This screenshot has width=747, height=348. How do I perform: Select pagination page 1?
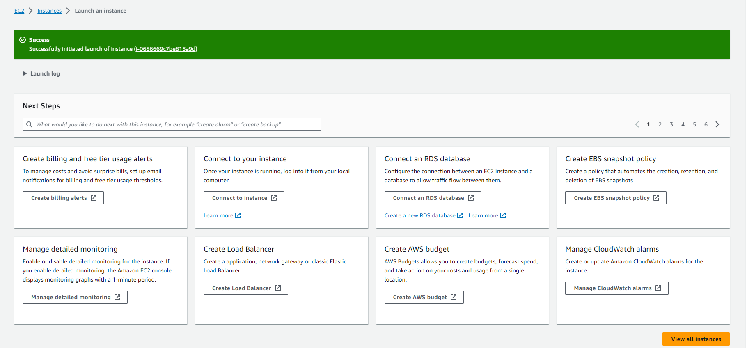pyautogui.click(x=648, y=124)
